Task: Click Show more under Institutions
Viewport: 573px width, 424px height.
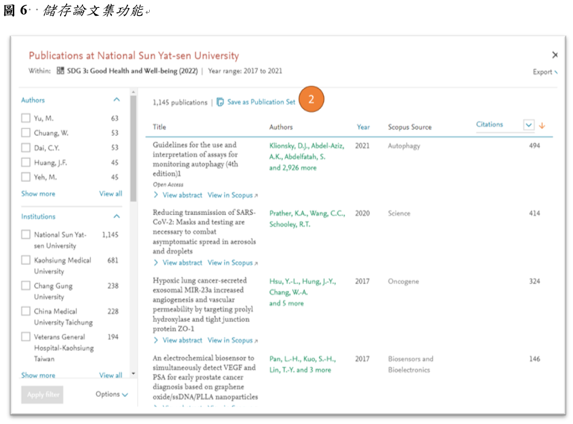Action: tap(38, 375)
